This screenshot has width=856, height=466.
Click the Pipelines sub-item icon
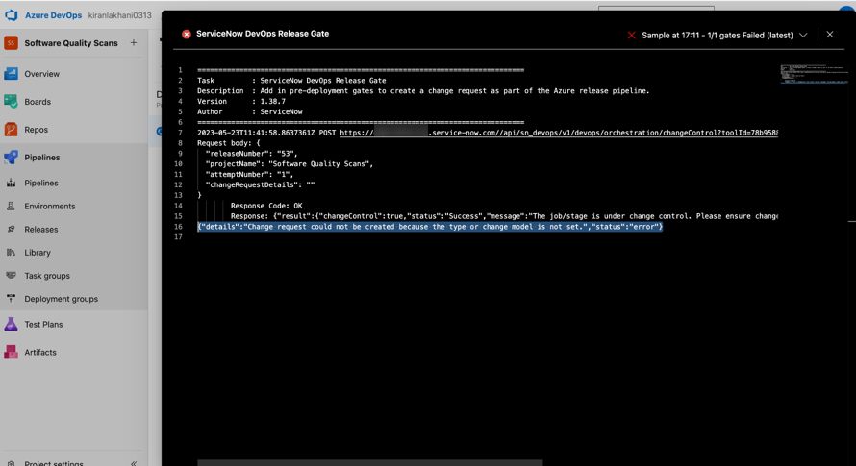coord(11,183)
